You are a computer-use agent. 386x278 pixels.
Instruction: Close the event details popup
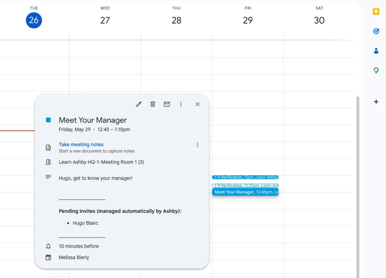click(197, 104)
